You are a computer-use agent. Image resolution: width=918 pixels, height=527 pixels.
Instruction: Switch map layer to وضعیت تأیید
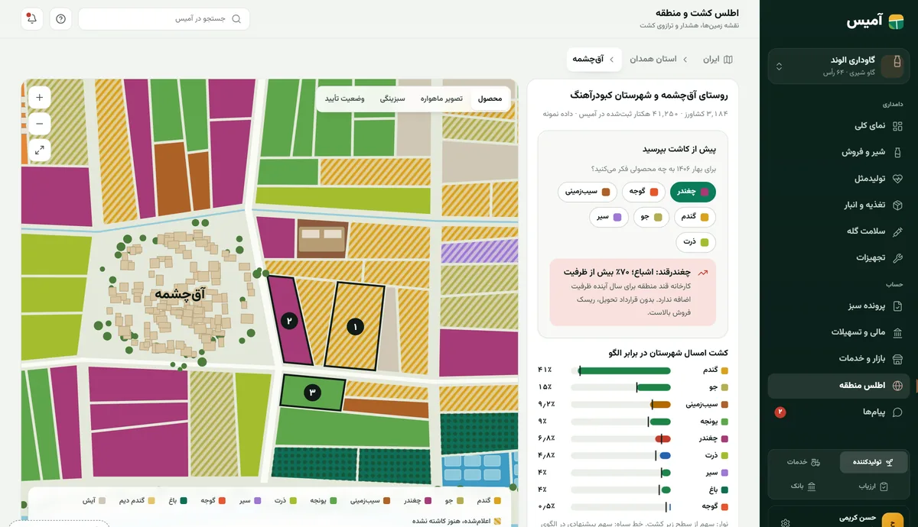pyautogui.click(x=344, y=99)
